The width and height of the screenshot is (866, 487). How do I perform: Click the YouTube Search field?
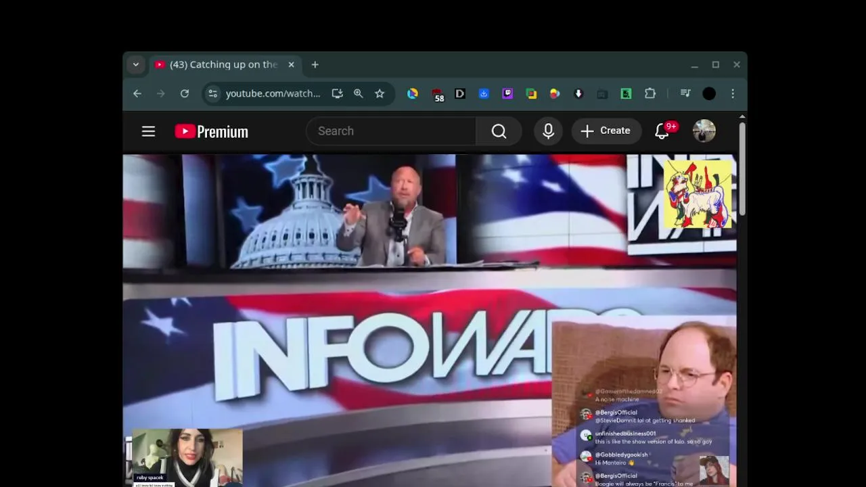391,131
